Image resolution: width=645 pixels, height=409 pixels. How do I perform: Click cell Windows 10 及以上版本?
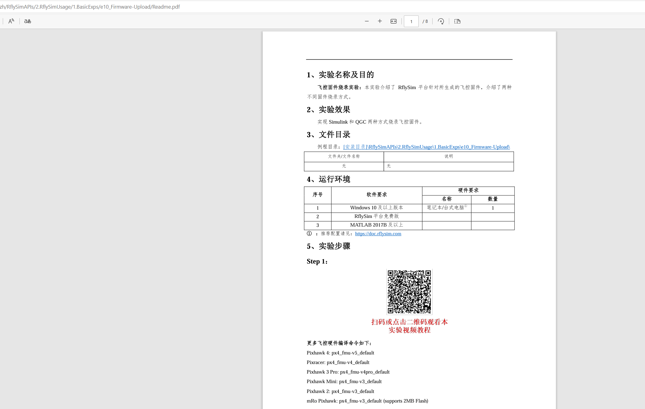pos(376,208)
